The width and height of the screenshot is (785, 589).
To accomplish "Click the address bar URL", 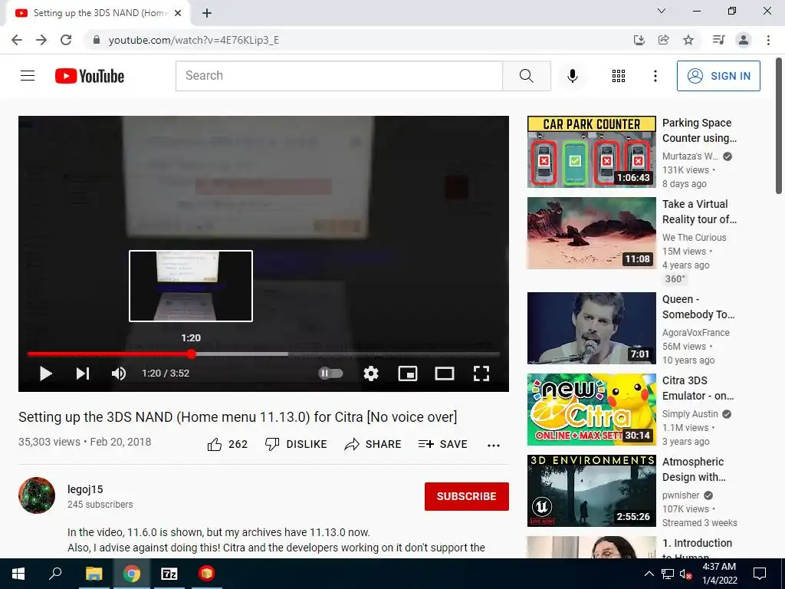I will (194, 40).
